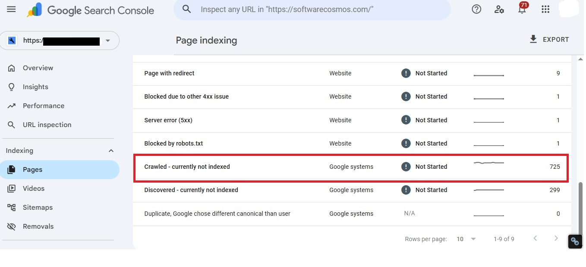Open Discovered - currently not indexed row
Screen dimensions: 586x267
coord(352,190)
